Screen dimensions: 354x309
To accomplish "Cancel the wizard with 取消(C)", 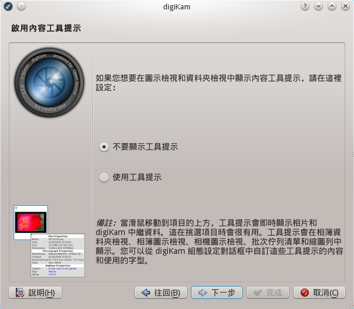I will click(319, 293).
